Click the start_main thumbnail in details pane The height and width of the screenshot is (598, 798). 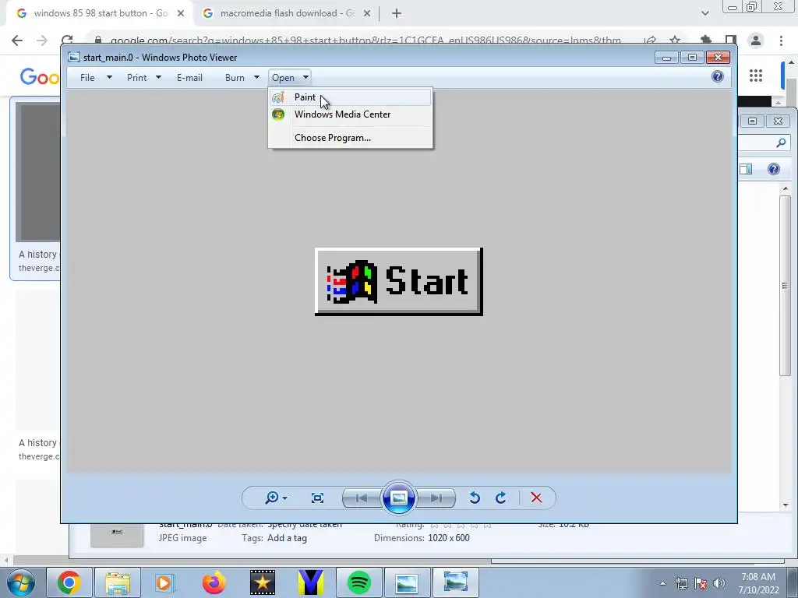[x=117, y=535]
